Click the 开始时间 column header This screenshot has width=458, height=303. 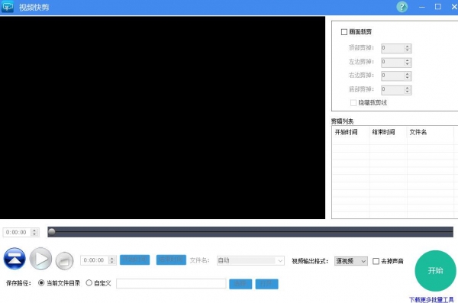pos(351,132)
